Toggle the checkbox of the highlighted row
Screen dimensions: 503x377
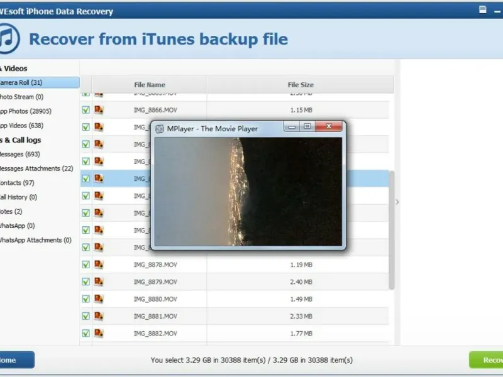tap(86, 178)
